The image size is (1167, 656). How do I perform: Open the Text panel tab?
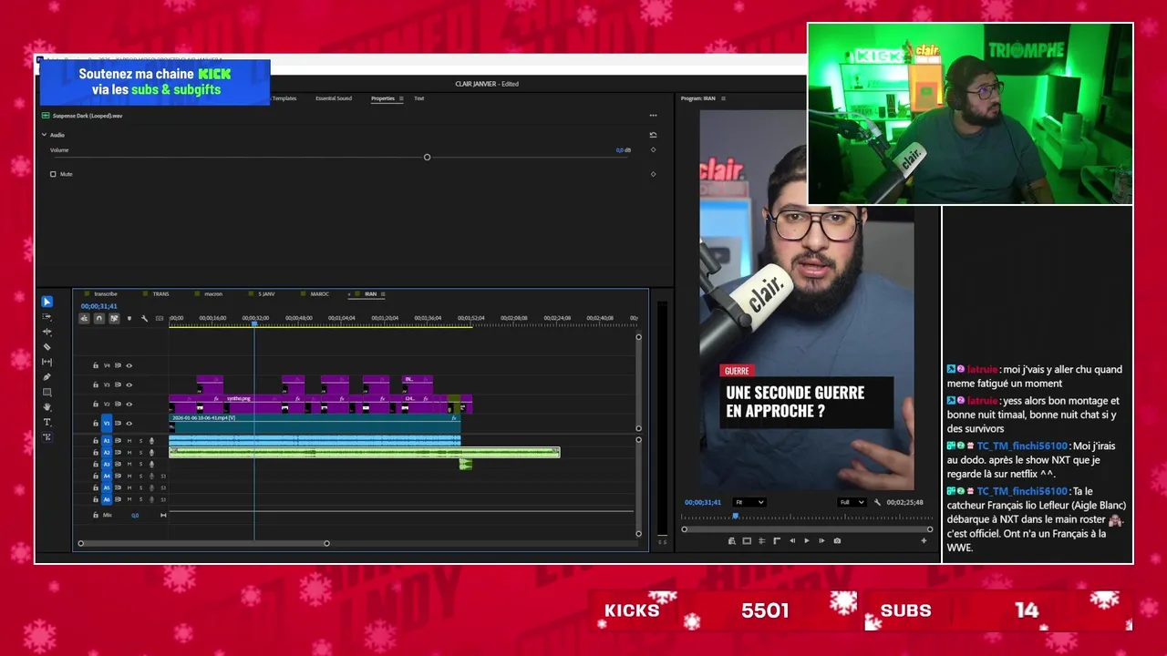click(418, 98)
